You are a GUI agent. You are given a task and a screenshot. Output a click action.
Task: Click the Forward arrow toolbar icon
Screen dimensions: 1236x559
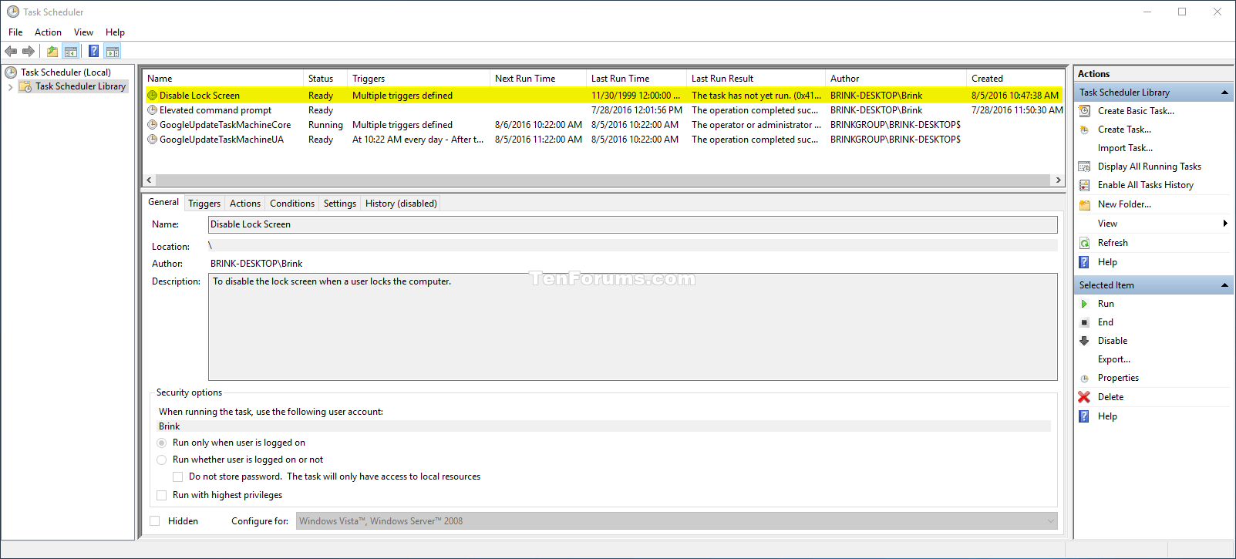tap(29, 52)
